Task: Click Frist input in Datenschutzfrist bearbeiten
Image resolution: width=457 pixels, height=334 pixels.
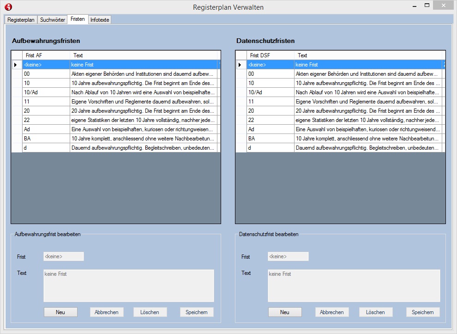Action: click(288, 256)
